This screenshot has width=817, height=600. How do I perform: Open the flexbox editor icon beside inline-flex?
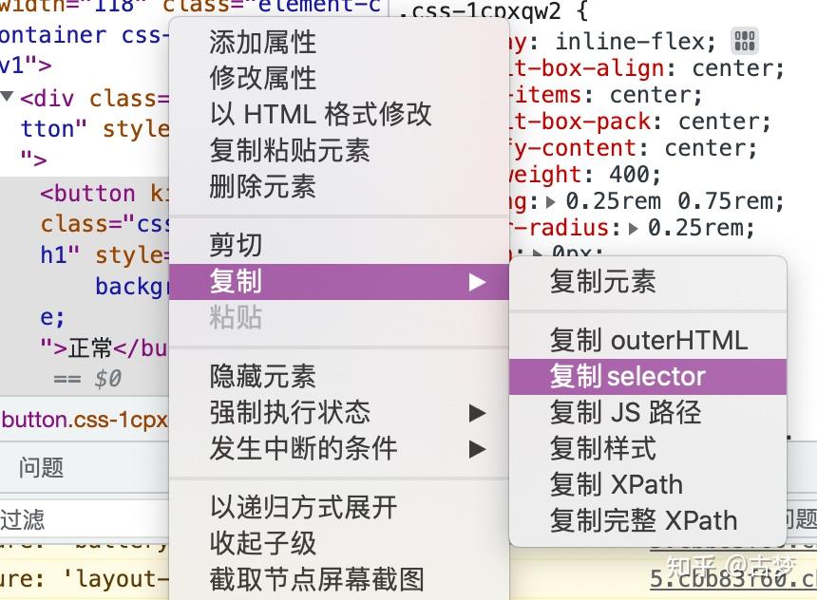point(743,40)
